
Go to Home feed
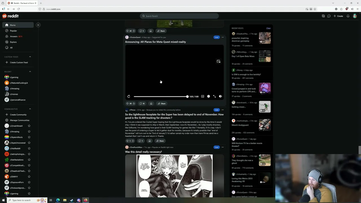click(x=18, y=25)
